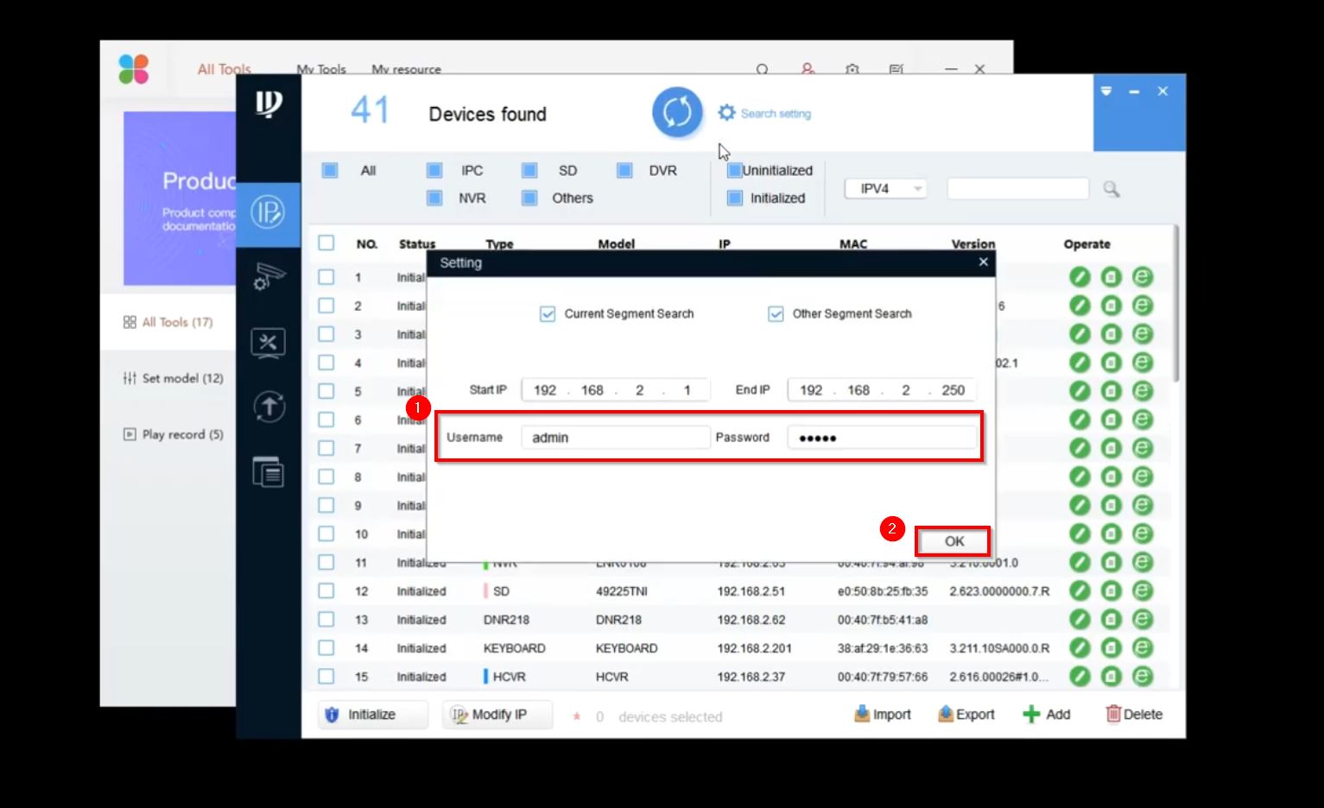Open the Modify IP sidebar section

(268, 212)
